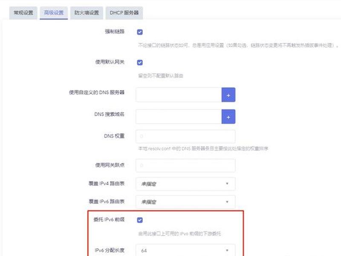This screenshot has height=256, width=341.
Task: Click the 委托 IPv6 前缀 label
Action: tap(109, 219)
